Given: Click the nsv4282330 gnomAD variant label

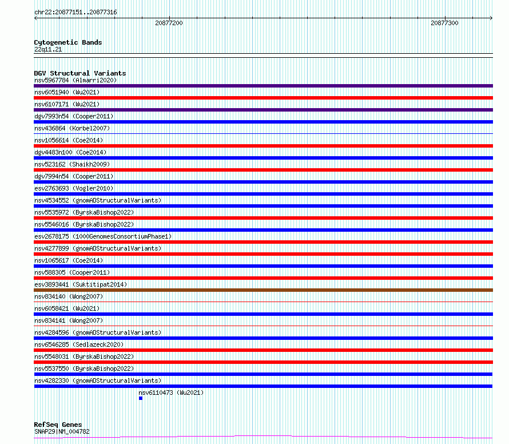Looking at the screenshot, I should tap(98, 380).
